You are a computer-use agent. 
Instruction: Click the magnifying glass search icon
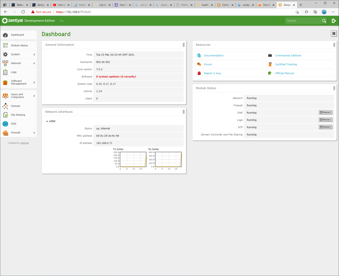(x=324, y=21)
